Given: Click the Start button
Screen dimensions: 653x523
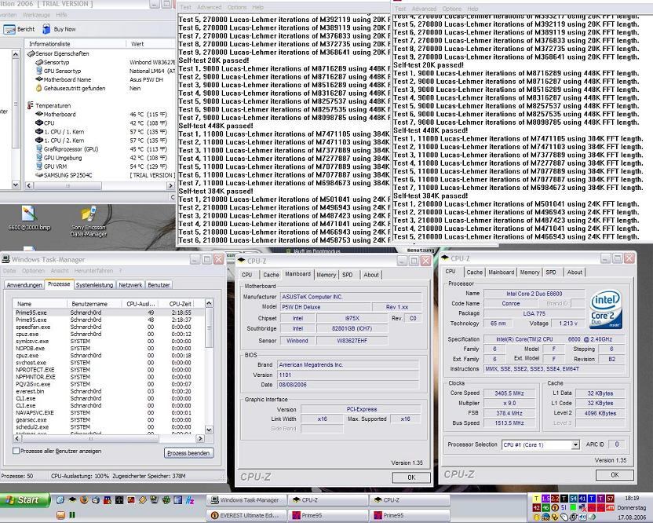Looking at the screenshot, I should tap(25, 499).
